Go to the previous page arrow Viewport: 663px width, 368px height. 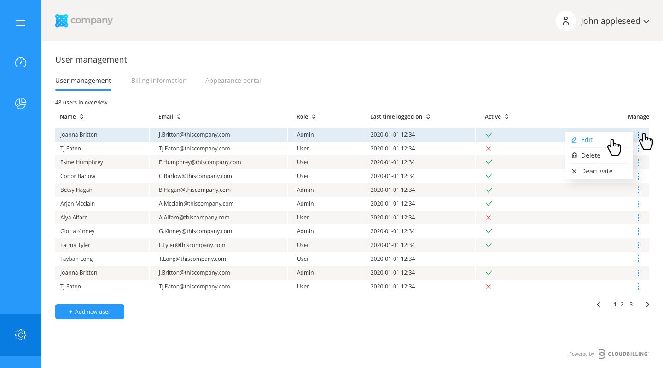[599, 305]
